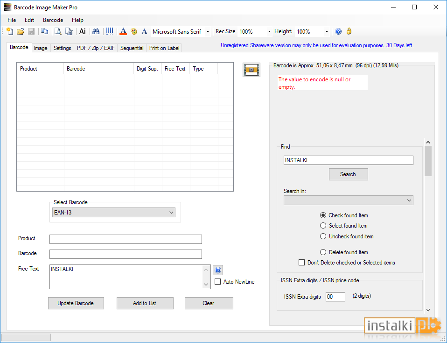Click the Barcode input field
Screen dimensions: 447x343
(x=126, y=254)
